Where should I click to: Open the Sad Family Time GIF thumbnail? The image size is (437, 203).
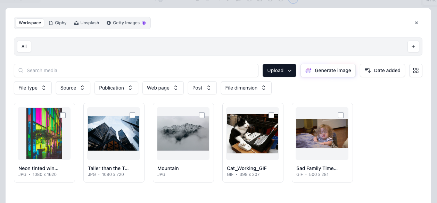tap(322, 134)
